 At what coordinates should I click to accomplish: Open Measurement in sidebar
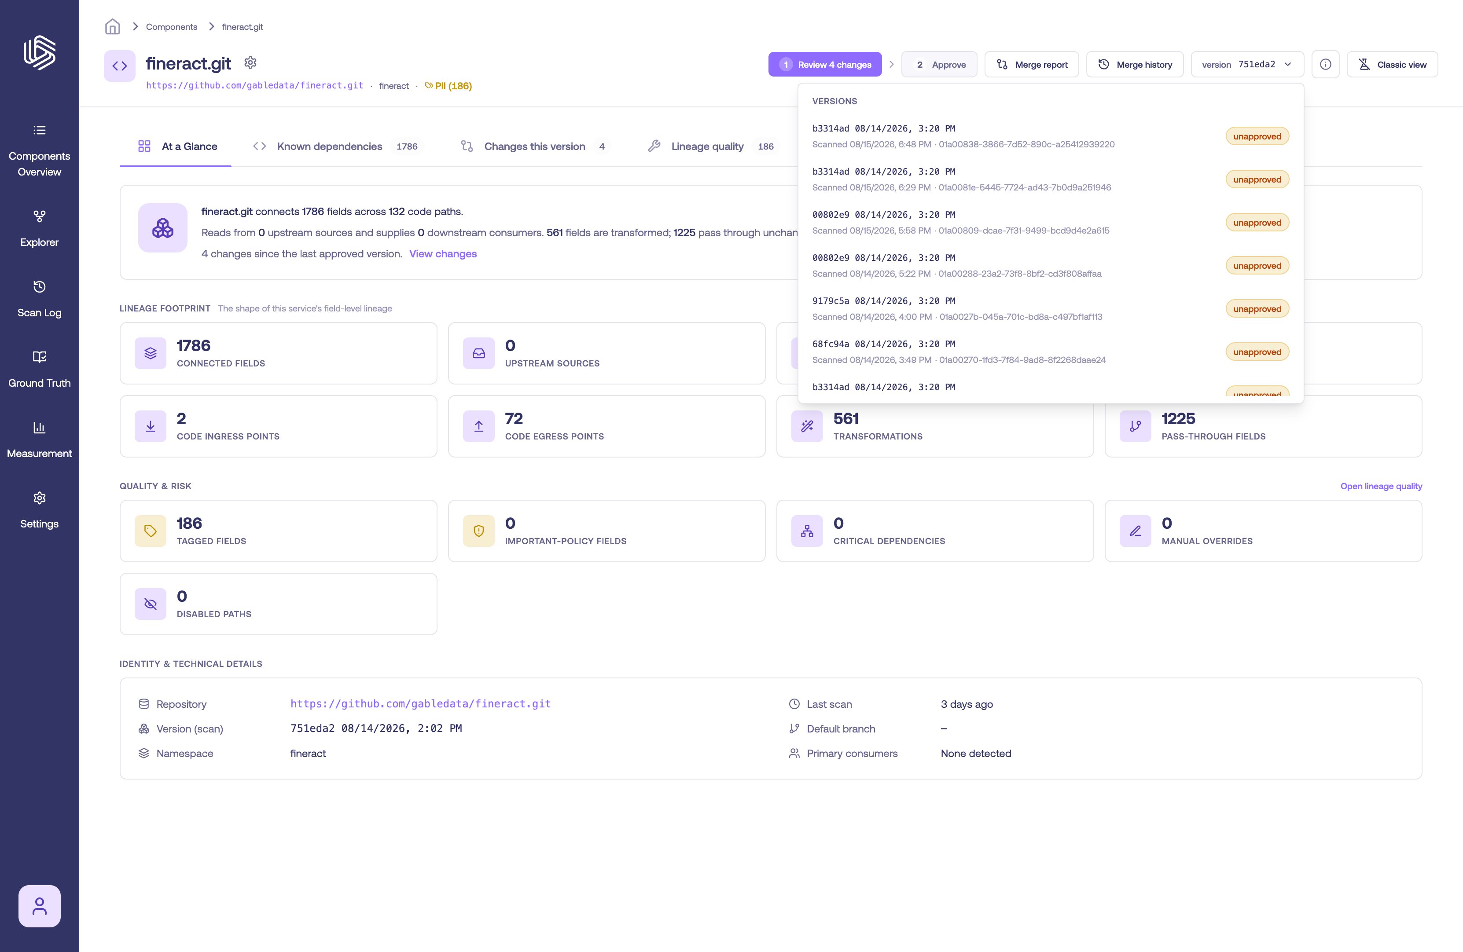click(39, 440)
